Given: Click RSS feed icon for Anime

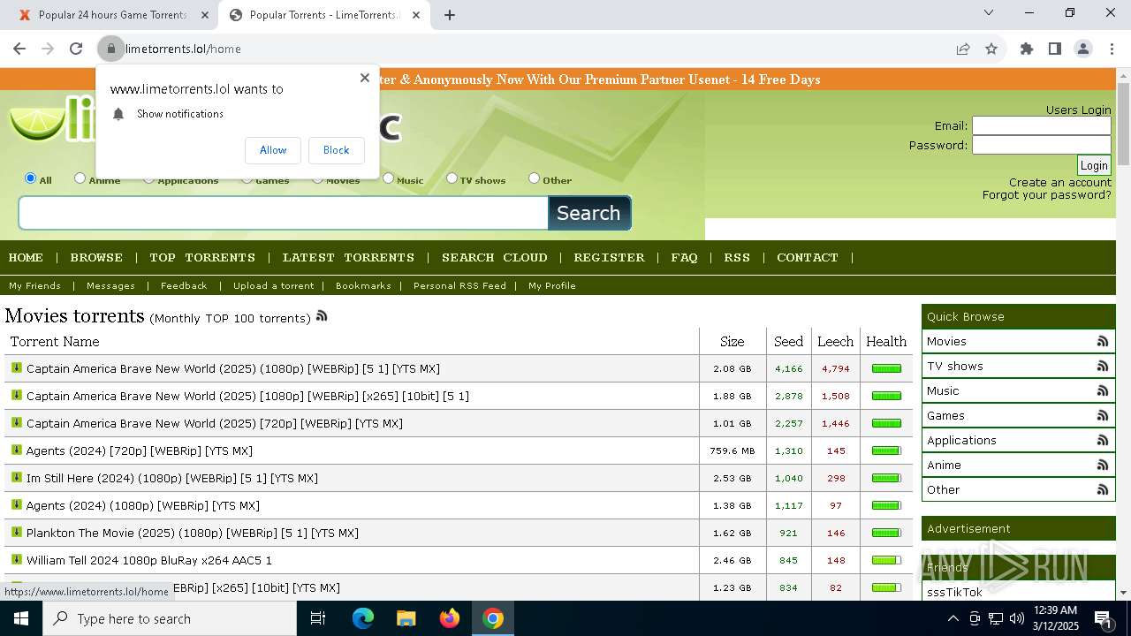Looking at the screenshot, I should point(1103,465).
